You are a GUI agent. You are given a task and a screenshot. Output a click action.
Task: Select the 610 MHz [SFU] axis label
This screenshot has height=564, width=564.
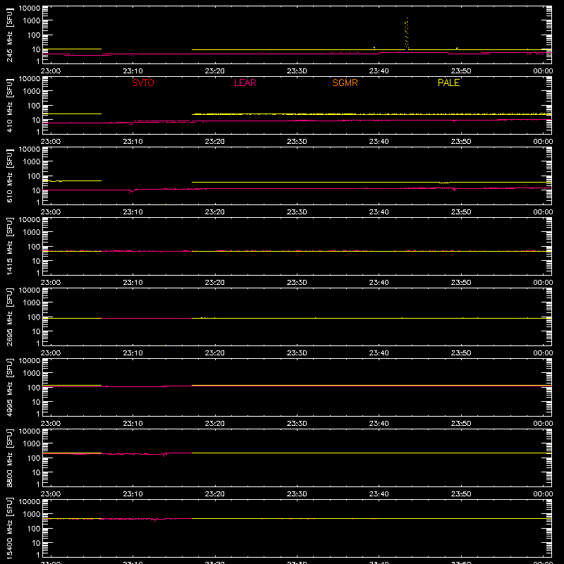click(x=10, y=176)
